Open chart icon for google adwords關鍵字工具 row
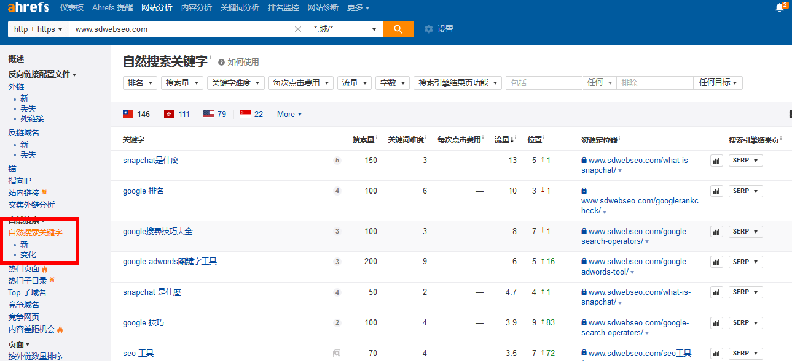 [716, 262]
